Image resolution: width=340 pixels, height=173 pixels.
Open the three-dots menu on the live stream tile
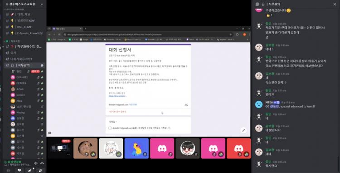click(68, 154)
